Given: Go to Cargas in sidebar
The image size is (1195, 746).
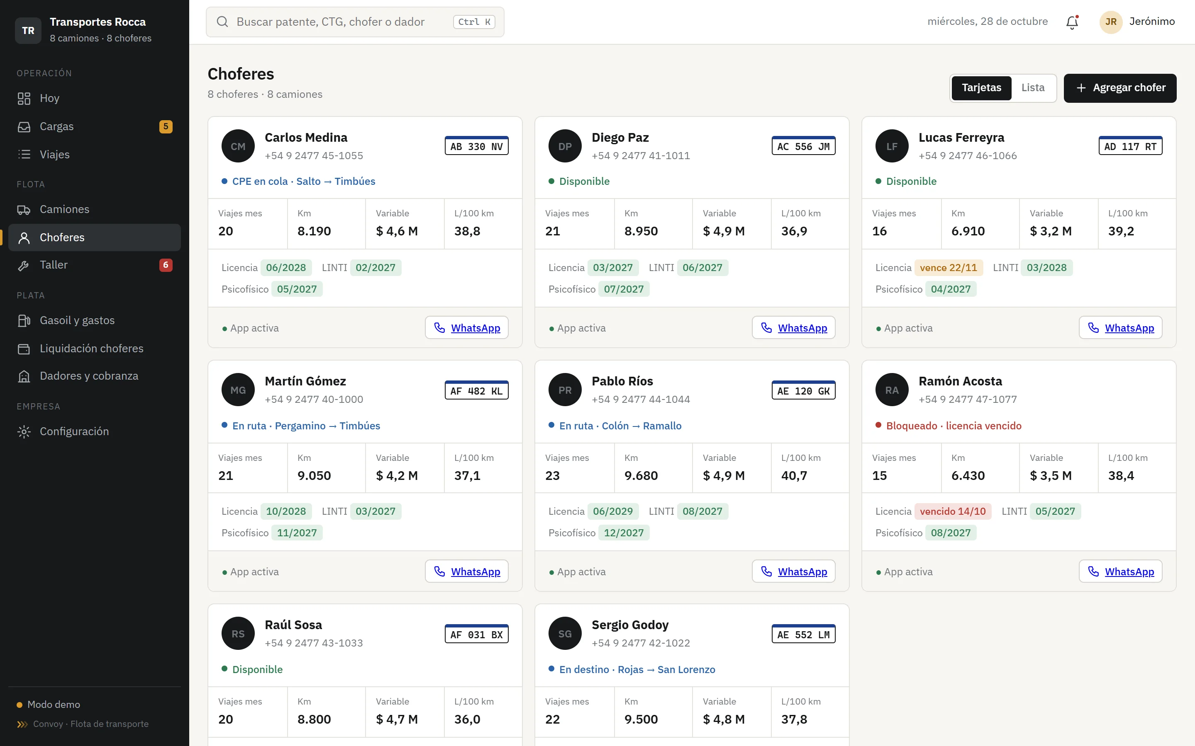Looking at the screenshot, I should pyautogui.click(x=94, y=126).
